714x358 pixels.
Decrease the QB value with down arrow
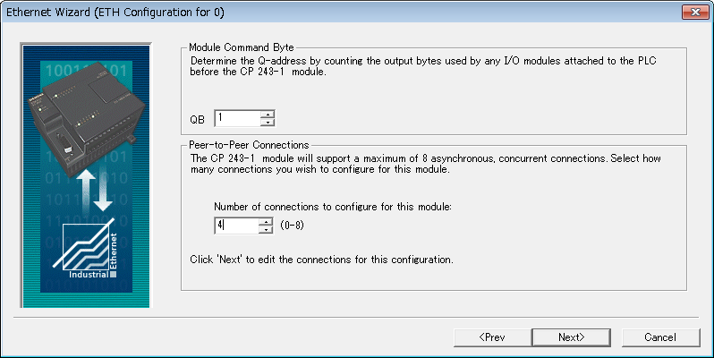pos(267,123)
